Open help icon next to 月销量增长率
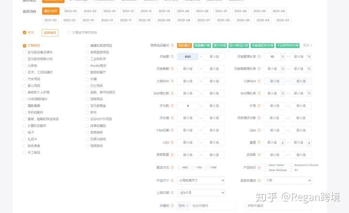The height and width of the screenshot is (213, 349). coord(259,57)
